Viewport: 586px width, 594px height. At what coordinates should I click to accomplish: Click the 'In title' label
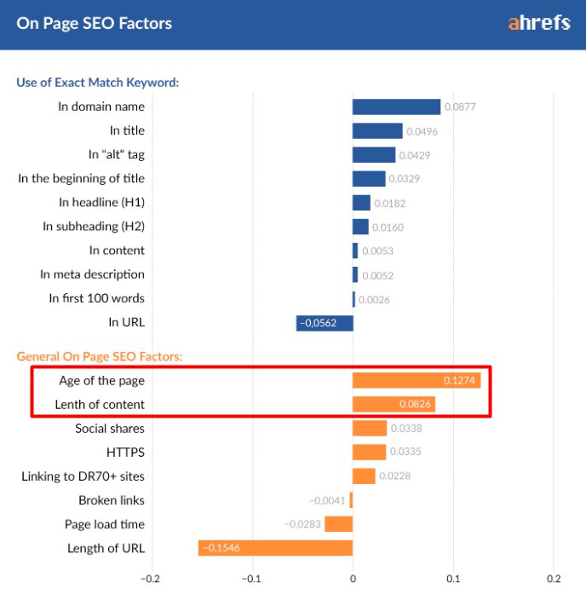(x=127, y=130)
